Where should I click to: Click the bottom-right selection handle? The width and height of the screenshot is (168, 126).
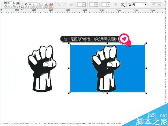146,93
